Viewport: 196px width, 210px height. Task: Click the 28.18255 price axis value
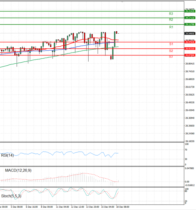pos(190,141)
